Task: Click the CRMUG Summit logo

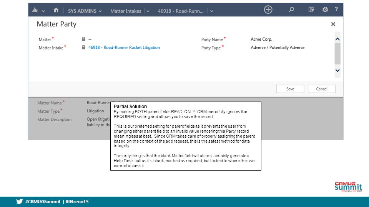Action: point(348,187)
